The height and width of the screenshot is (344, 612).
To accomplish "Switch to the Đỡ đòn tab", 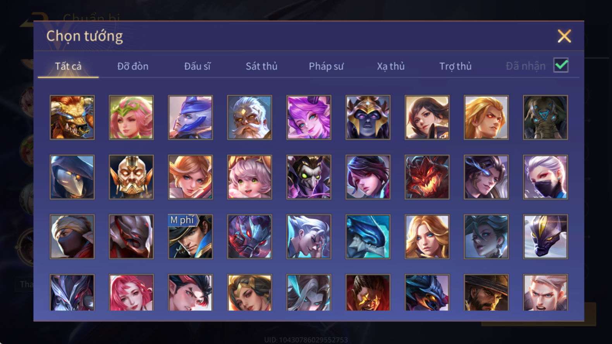I will click(133, 66).
